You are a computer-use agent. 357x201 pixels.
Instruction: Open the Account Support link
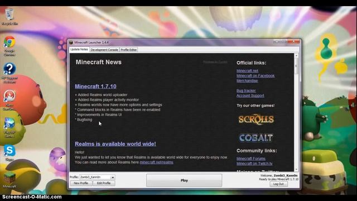tap(250, 95)
